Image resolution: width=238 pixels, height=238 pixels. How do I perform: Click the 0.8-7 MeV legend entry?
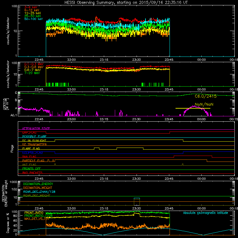coord(33,70)
